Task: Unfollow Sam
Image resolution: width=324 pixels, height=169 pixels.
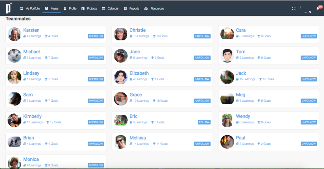Action: (96, 101)
